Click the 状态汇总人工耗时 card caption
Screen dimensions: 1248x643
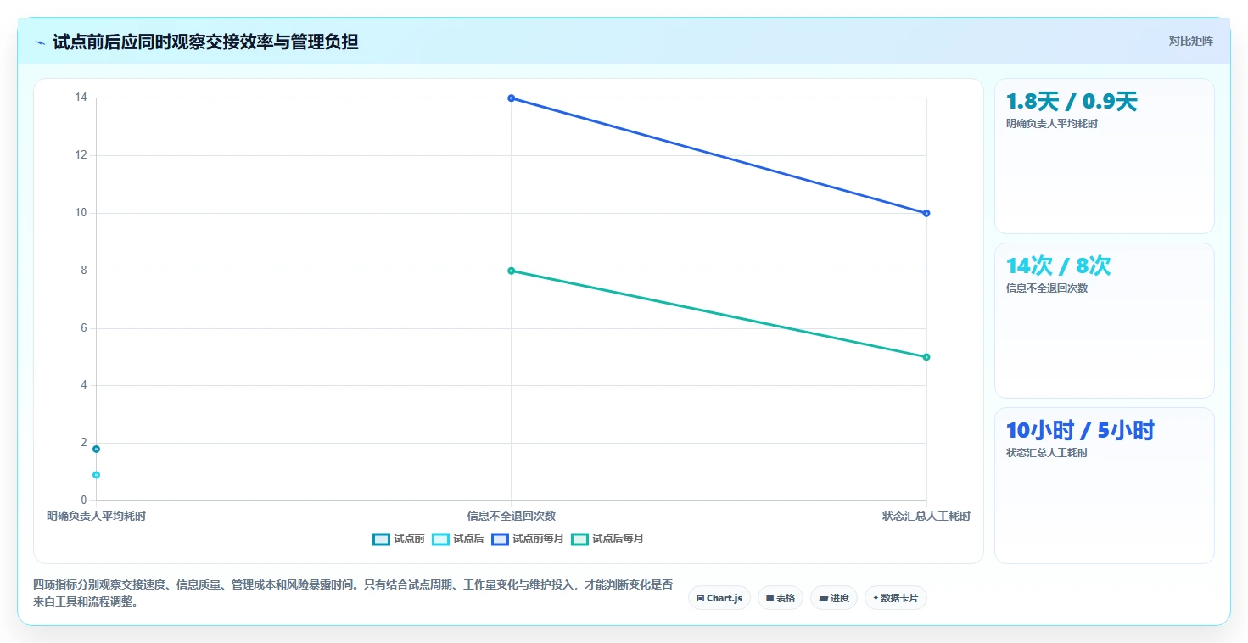coord(1047,453)
